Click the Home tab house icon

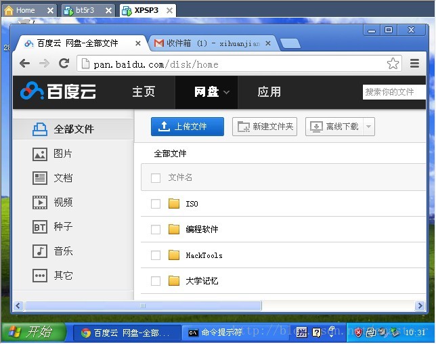tap(9, 11)
